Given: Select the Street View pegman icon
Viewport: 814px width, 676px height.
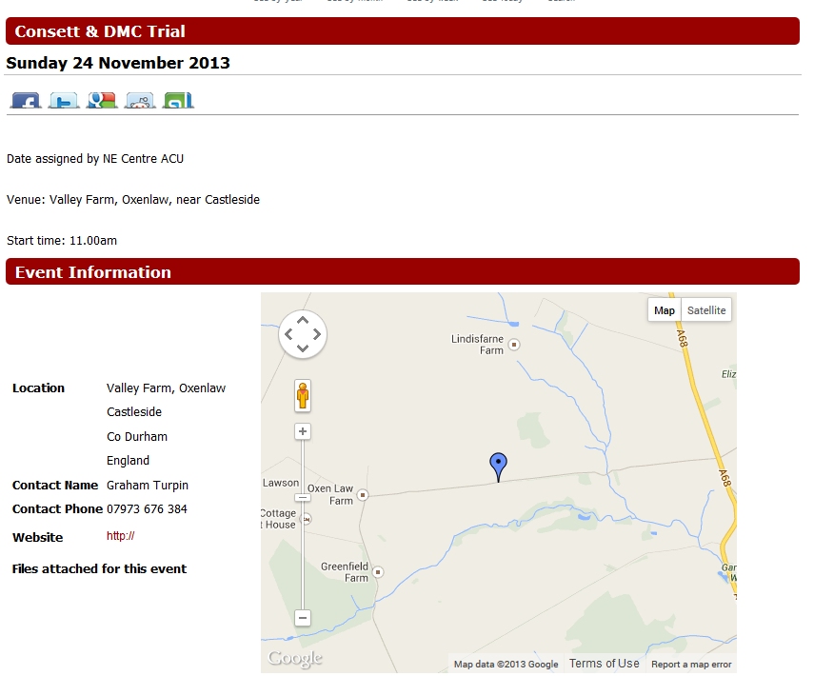Looking at the screenshot, I should (x=303, y=395).
